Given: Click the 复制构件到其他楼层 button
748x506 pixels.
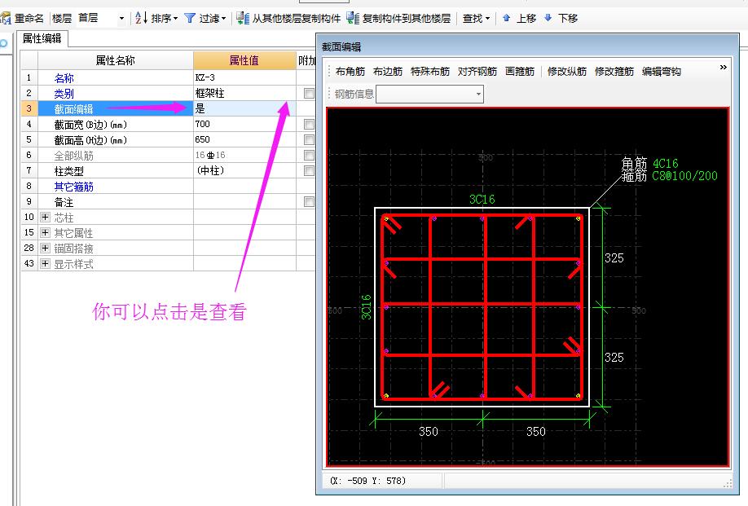Looking at the screenshot, I should pyautogui.click(x=398, y=18).
